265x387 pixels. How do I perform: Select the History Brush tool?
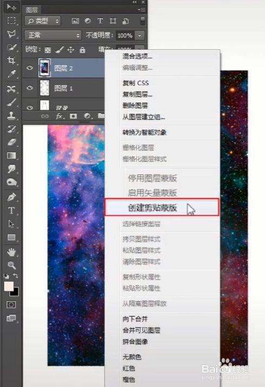11,129
